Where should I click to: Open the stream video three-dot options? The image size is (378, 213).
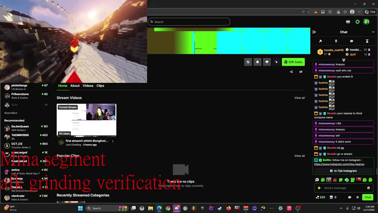click(113, 141)
